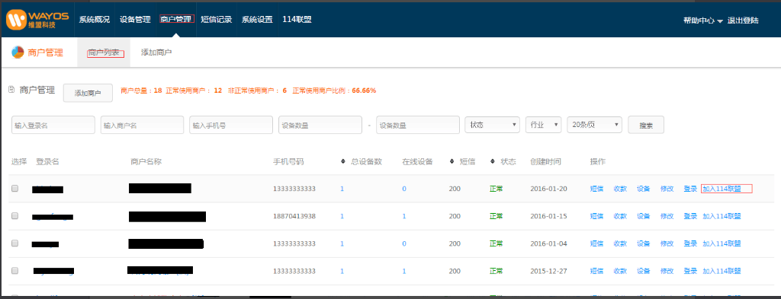Click the merchant management pie icon
The image size is (781, 299).
[x=18, y=52]
